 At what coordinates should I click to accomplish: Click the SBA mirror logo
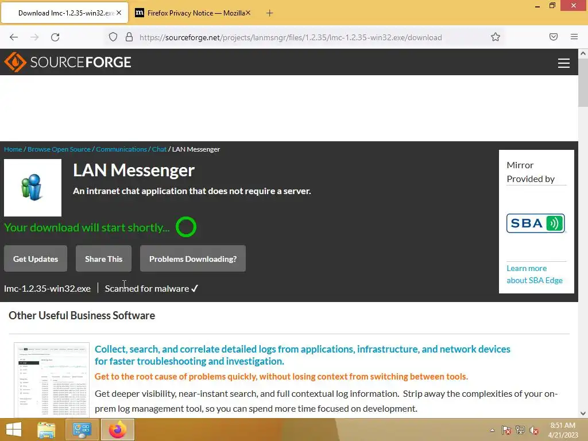point(536,223)
